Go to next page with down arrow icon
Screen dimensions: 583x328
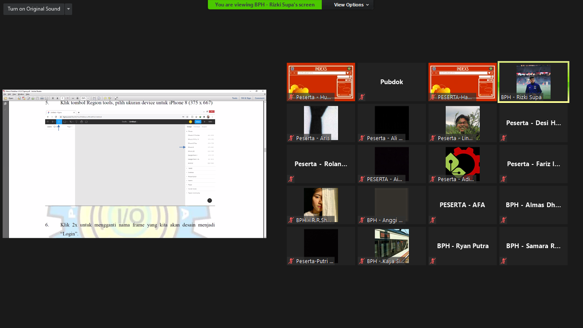[x=57, y=98]
